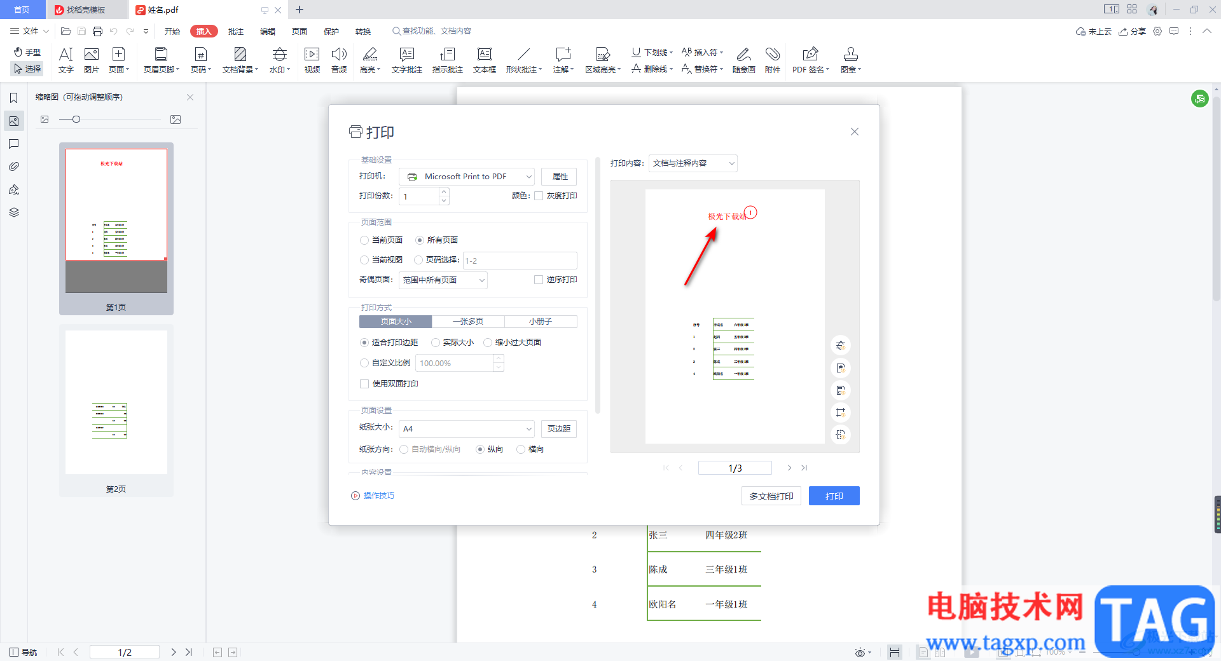Click the page range input field 1-2

pos(520,261)
